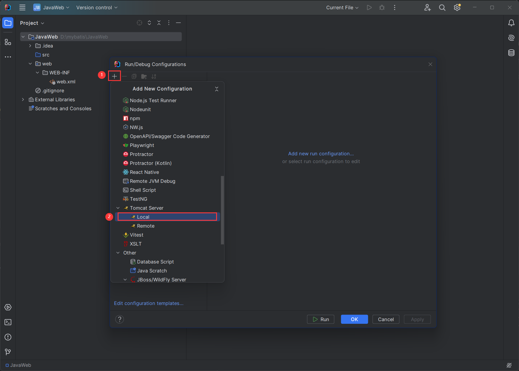Open the Terminal tool window icon
Viewport: 519px width, 371px height.
pos(8,322)
